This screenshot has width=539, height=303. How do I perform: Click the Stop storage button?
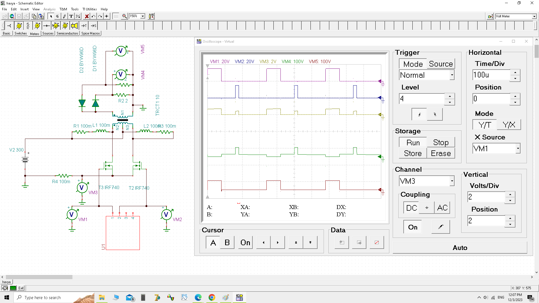(x=441, y=143)
